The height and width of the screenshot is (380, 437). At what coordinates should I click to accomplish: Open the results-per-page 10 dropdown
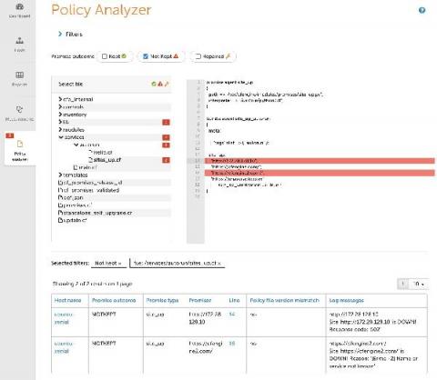[x=419, y=284]
